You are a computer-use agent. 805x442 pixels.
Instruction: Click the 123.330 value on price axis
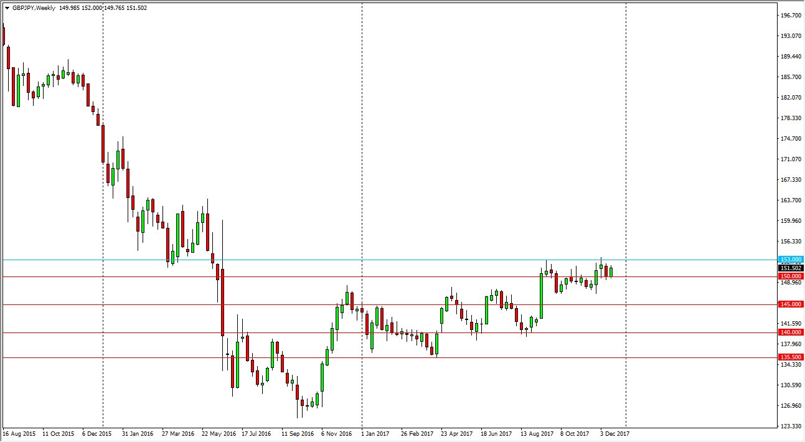click(x=791, y=426)
